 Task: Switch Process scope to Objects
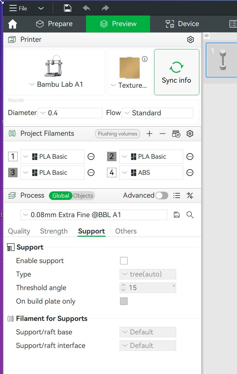(x=83, y=196)
